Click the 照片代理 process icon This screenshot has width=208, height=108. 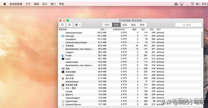point(63,78)
